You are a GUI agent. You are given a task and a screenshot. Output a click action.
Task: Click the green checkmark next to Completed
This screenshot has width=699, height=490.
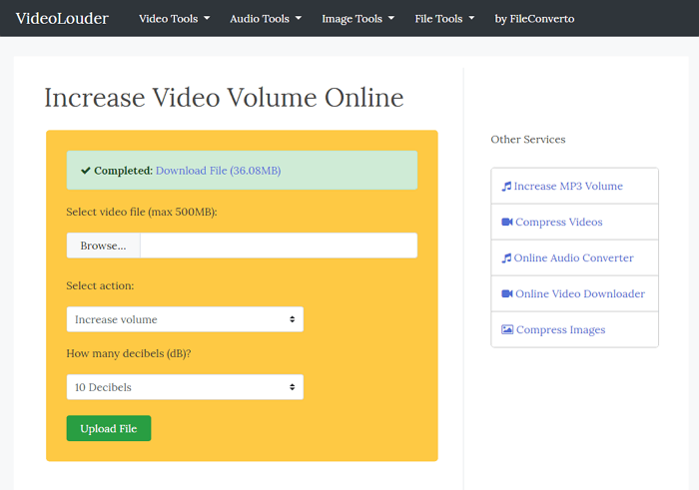point(86,171)
